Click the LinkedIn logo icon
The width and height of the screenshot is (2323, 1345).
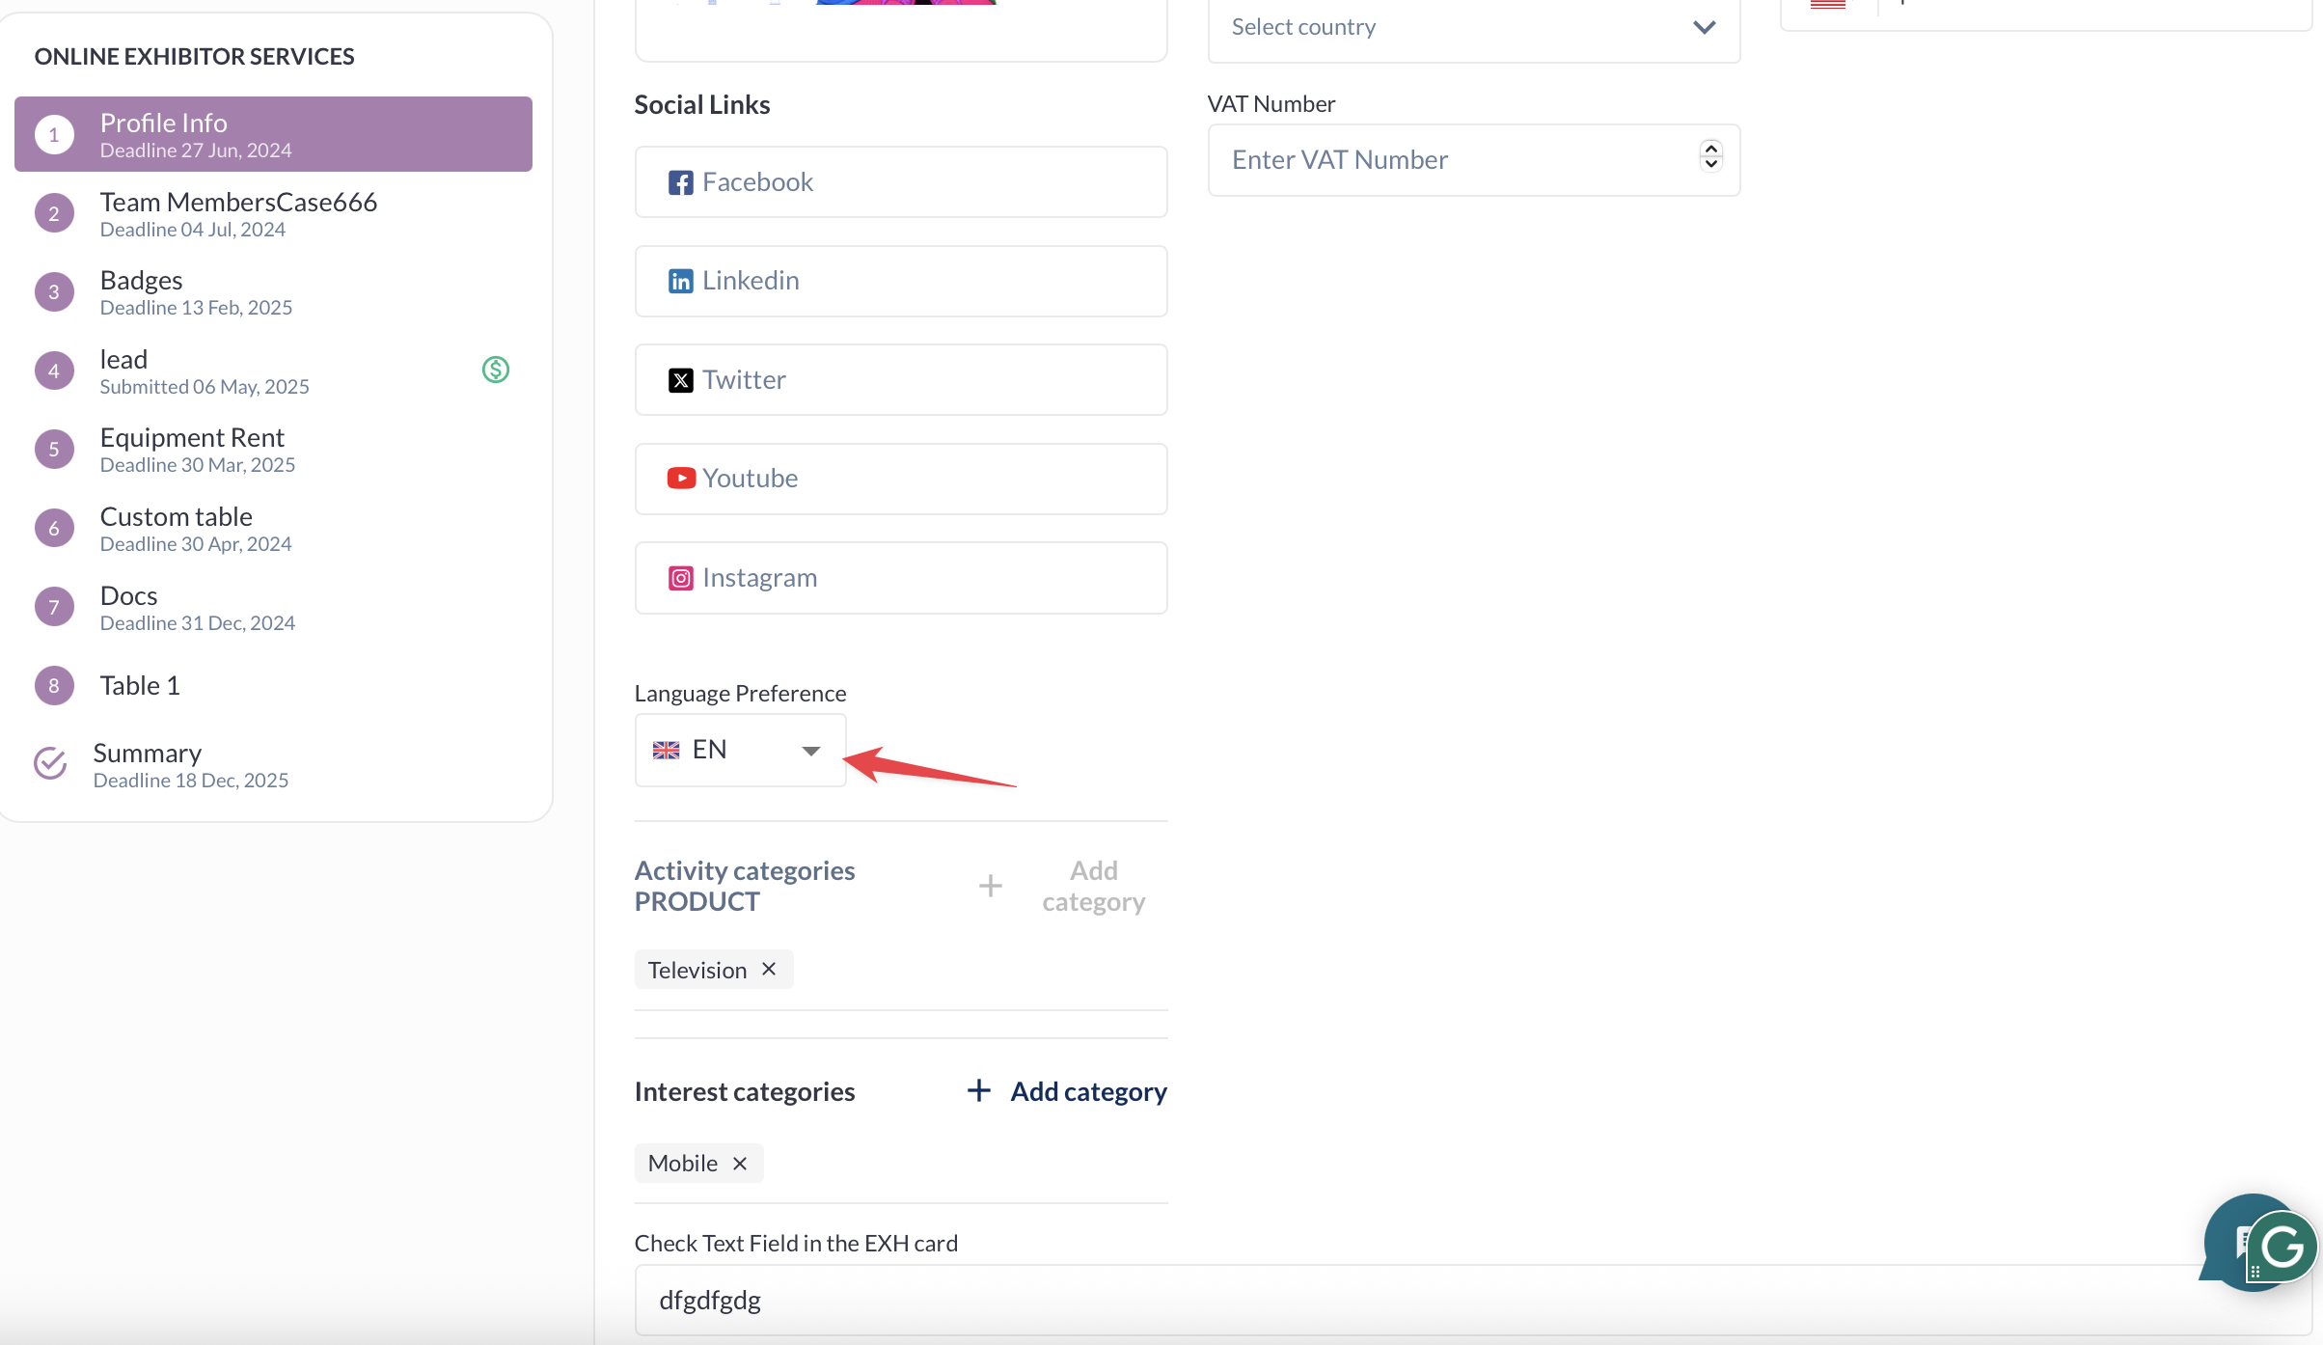pos(680,281)
